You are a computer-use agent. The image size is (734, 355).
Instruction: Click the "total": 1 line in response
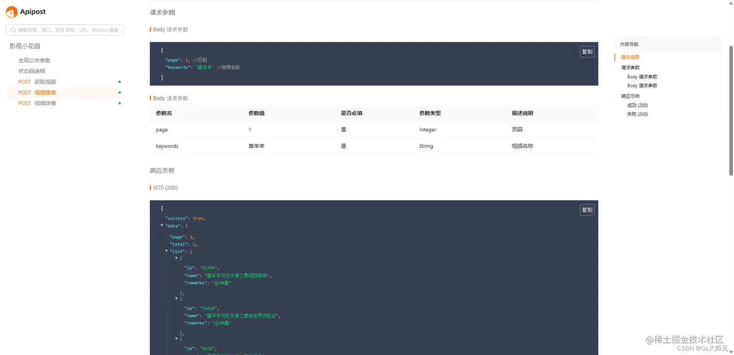coord(183,244)
